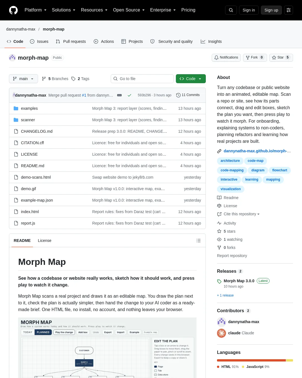
Task: Select the flowchart topic tag
Action: pyautogui.click(x=280, y=170)
